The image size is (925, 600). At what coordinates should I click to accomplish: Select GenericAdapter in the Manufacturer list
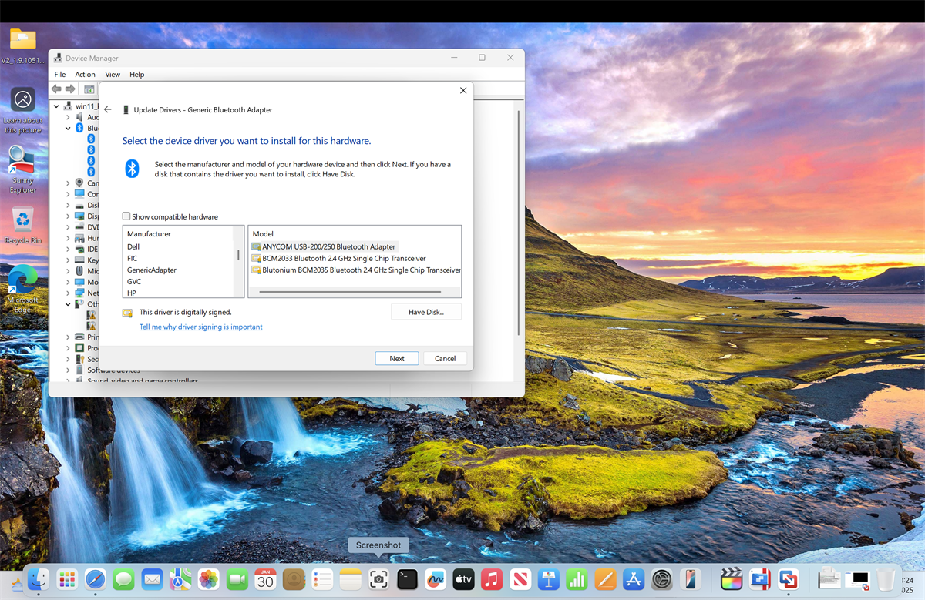pos(152,270)
